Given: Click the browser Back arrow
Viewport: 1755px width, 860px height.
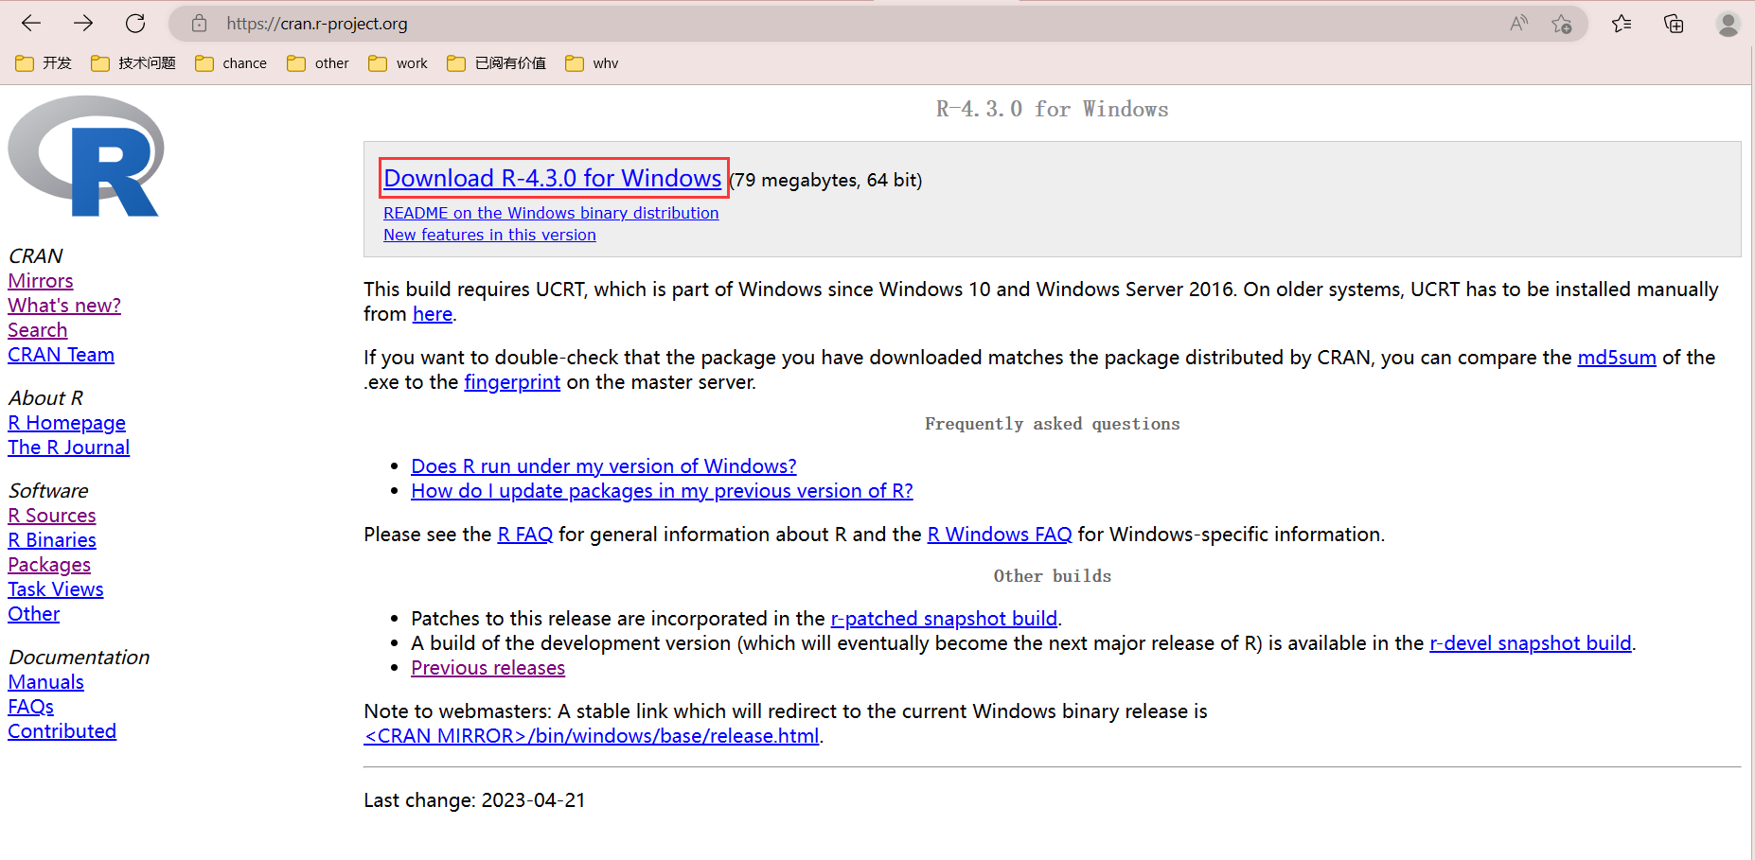Looking at the screenshot, I should click(31, 24).
